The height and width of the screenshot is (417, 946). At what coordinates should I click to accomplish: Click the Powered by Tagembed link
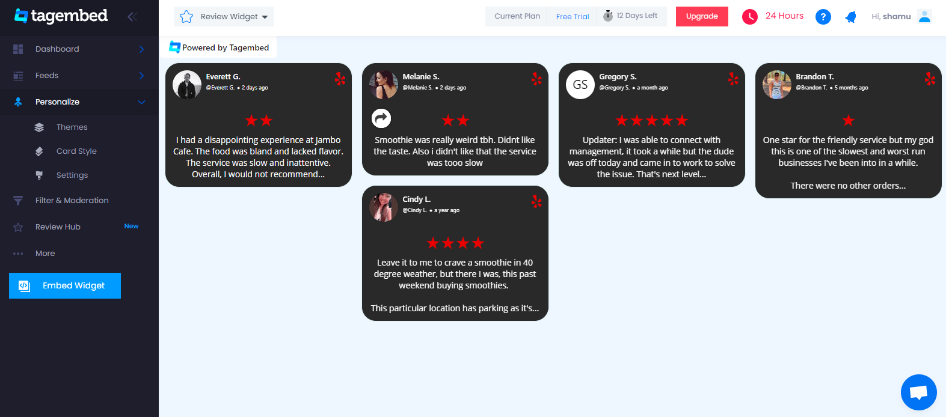(x=220, y=47)
